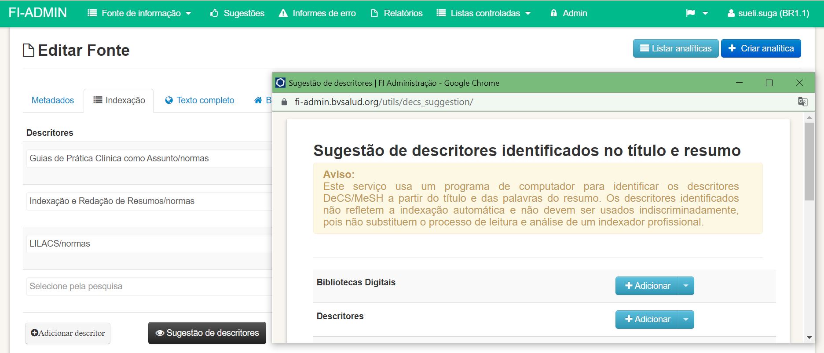
Task: Click the popup address bar URL
Action: (384, 102)
